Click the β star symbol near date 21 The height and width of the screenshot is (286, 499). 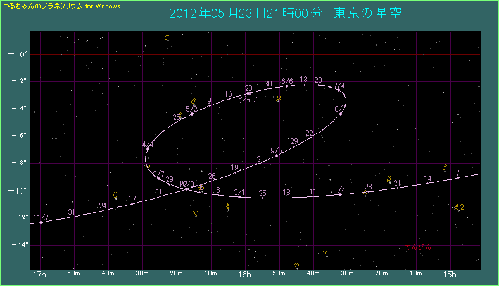click(x=389, y=179)
